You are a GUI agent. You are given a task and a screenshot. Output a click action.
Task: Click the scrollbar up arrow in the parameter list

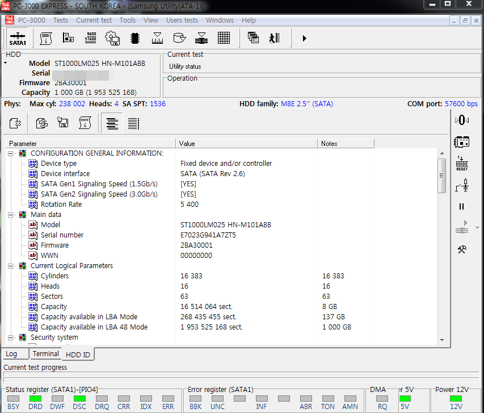click(x=442, y=153)
